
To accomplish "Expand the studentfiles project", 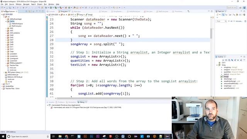I will pyautogui.click(x=2, y=86).
